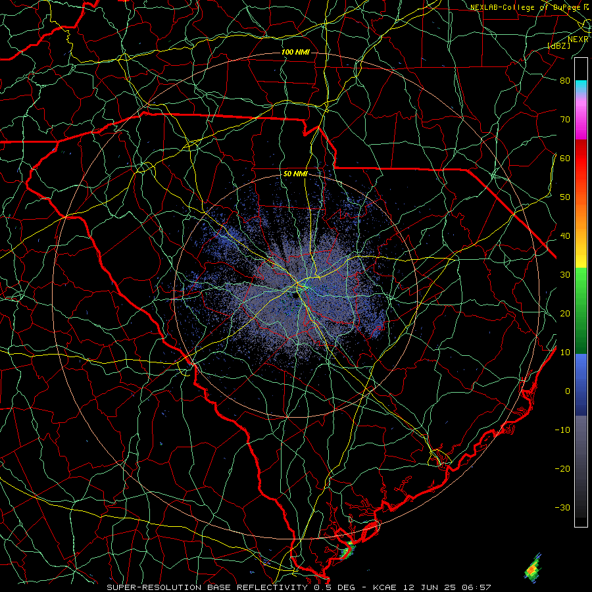This screenshot has width=592, height=592.
Task: Click the -10 value on the dBZ scale
Action: tap(562, 430)
